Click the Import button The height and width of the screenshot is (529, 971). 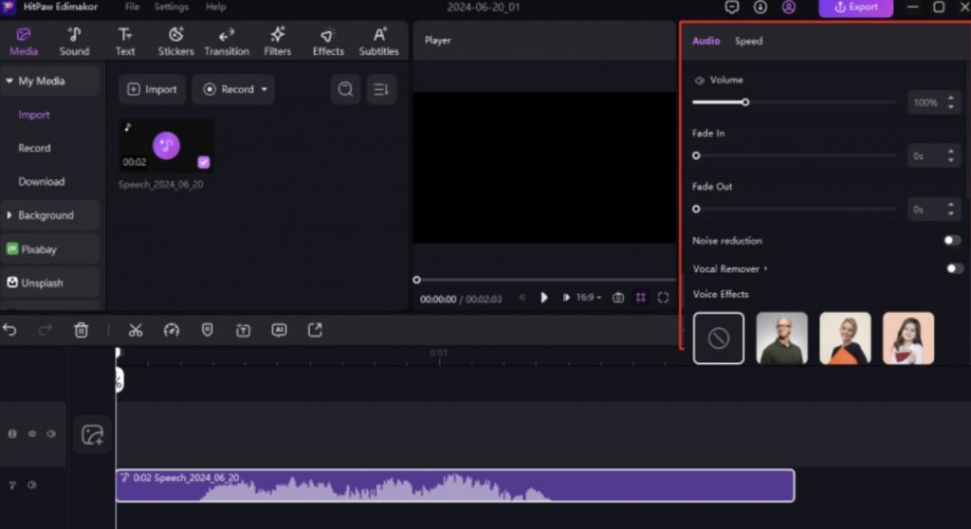pyautogui.click(x=152, y=89)
